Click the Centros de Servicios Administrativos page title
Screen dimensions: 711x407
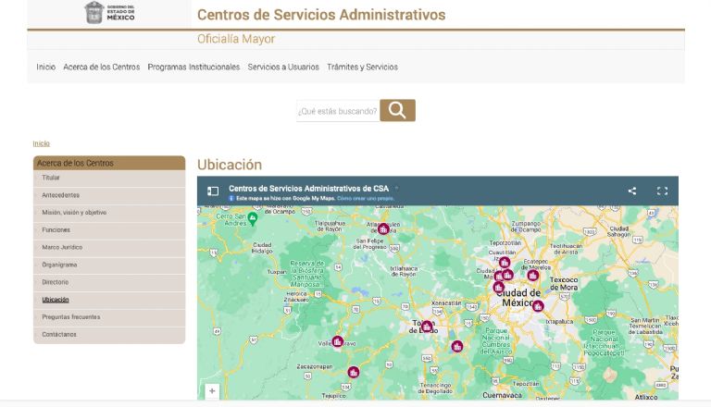coord(321,15)
